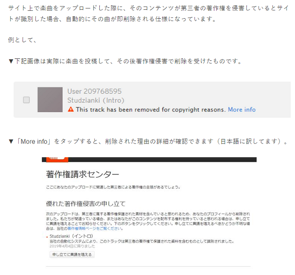Click the orange warning triangle icon
295x275 pixels.
[71, 110]
